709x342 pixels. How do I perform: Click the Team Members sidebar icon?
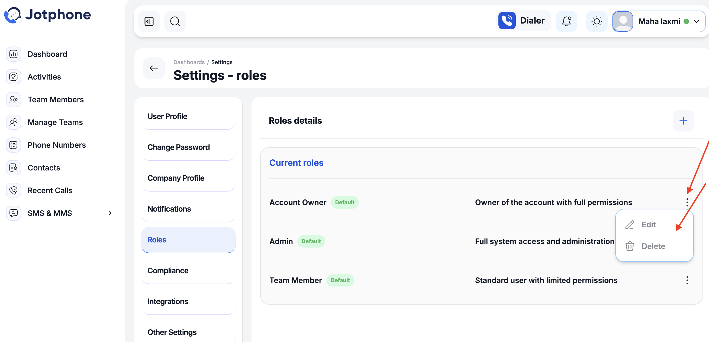[x=14, y=100]
